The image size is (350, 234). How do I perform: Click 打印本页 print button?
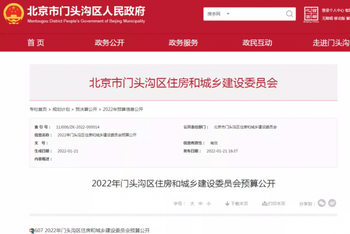(x=274, y=204)
